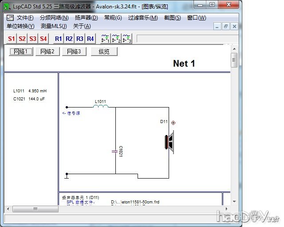
Task: Show the 纵览 overview
Action: (104, 52)
